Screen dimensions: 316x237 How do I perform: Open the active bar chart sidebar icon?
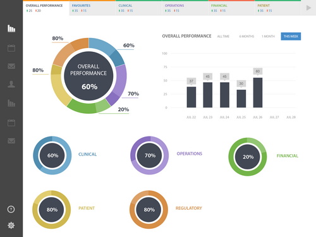click(11, 28)
